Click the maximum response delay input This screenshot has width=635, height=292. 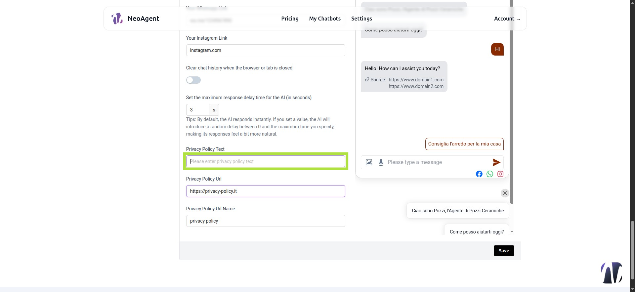click(x=198, y=110)
